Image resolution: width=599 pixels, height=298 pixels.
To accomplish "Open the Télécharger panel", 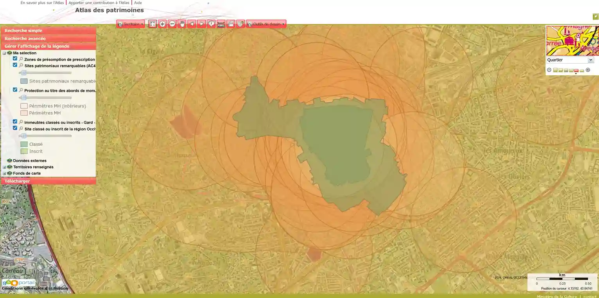I will pyautogui.click(x=48, y=181).
